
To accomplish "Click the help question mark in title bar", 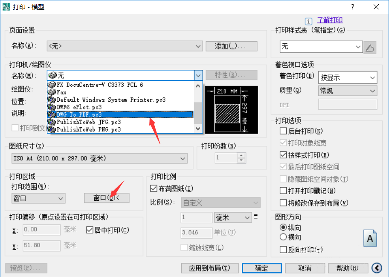I will tap(352, 7).
